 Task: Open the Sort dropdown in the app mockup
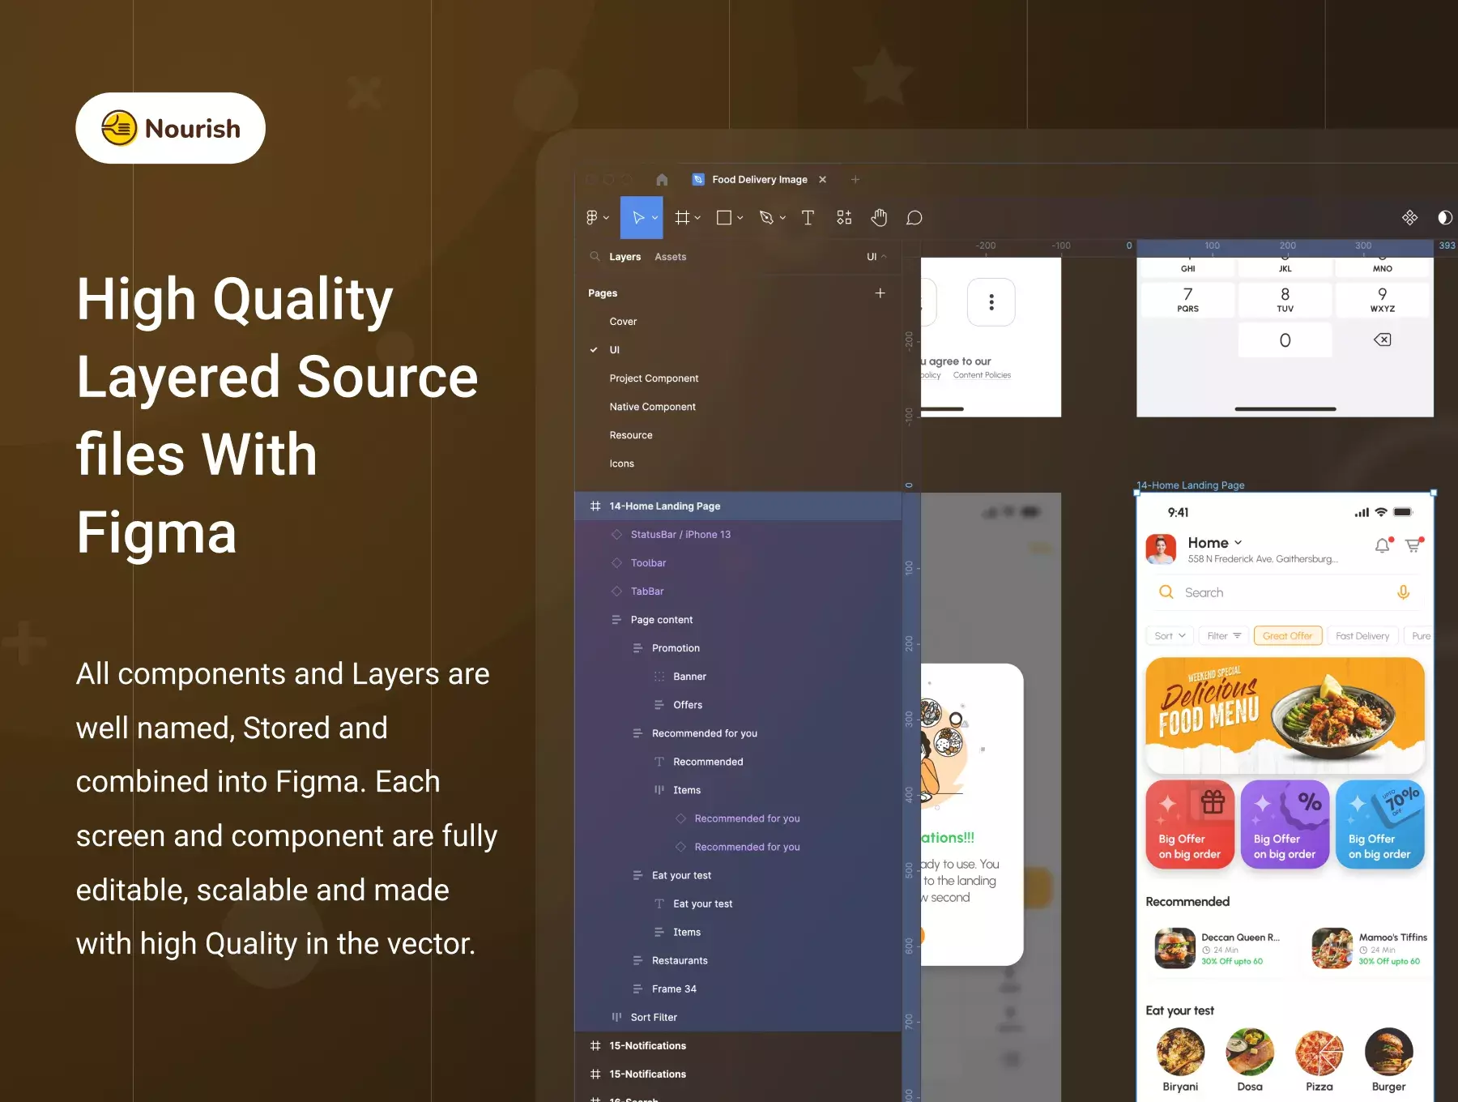tap(1170, 636)
